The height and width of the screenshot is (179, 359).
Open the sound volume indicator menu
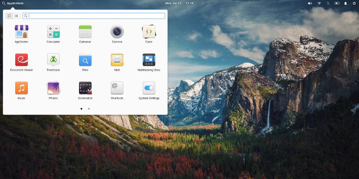[x=310, y=3]
